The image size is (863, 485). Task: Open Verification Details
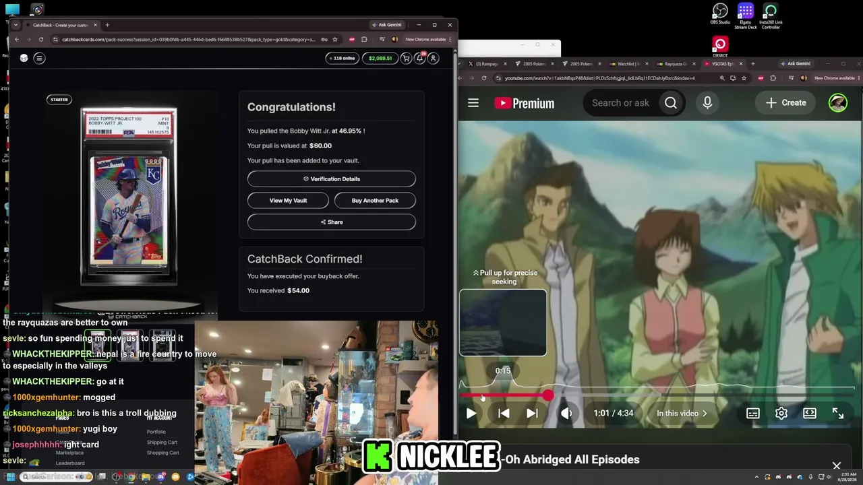pyautogui.click(x=332, y=179)
